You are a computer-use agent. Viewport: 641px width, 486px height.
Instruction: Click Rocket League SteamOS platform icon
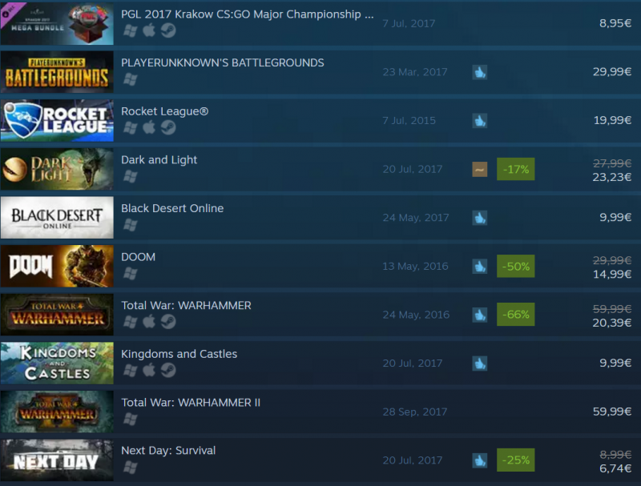168,127
